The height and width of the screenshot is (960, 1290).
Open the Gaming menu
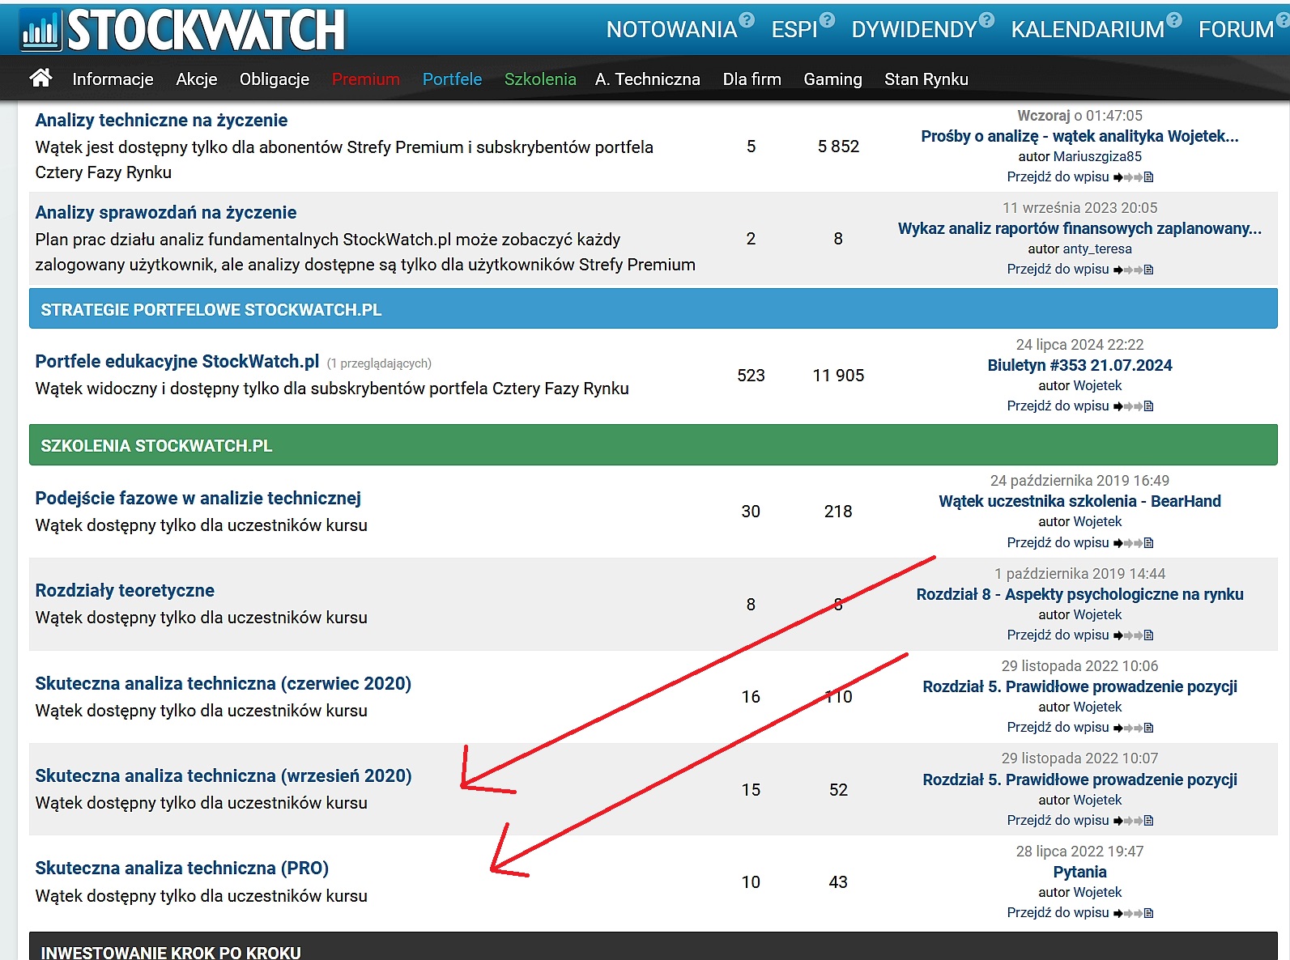click(x=832, y=79)
